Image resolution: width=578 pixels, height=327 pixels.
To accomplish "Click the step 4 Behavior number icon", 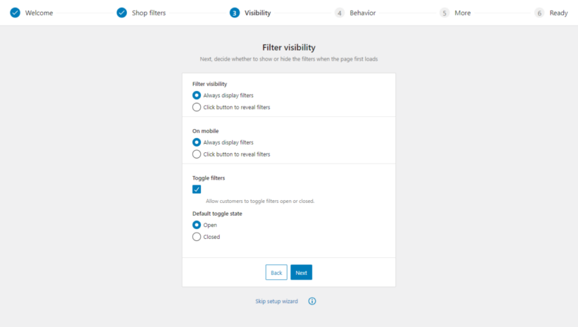I will click(x=340, y=13).
